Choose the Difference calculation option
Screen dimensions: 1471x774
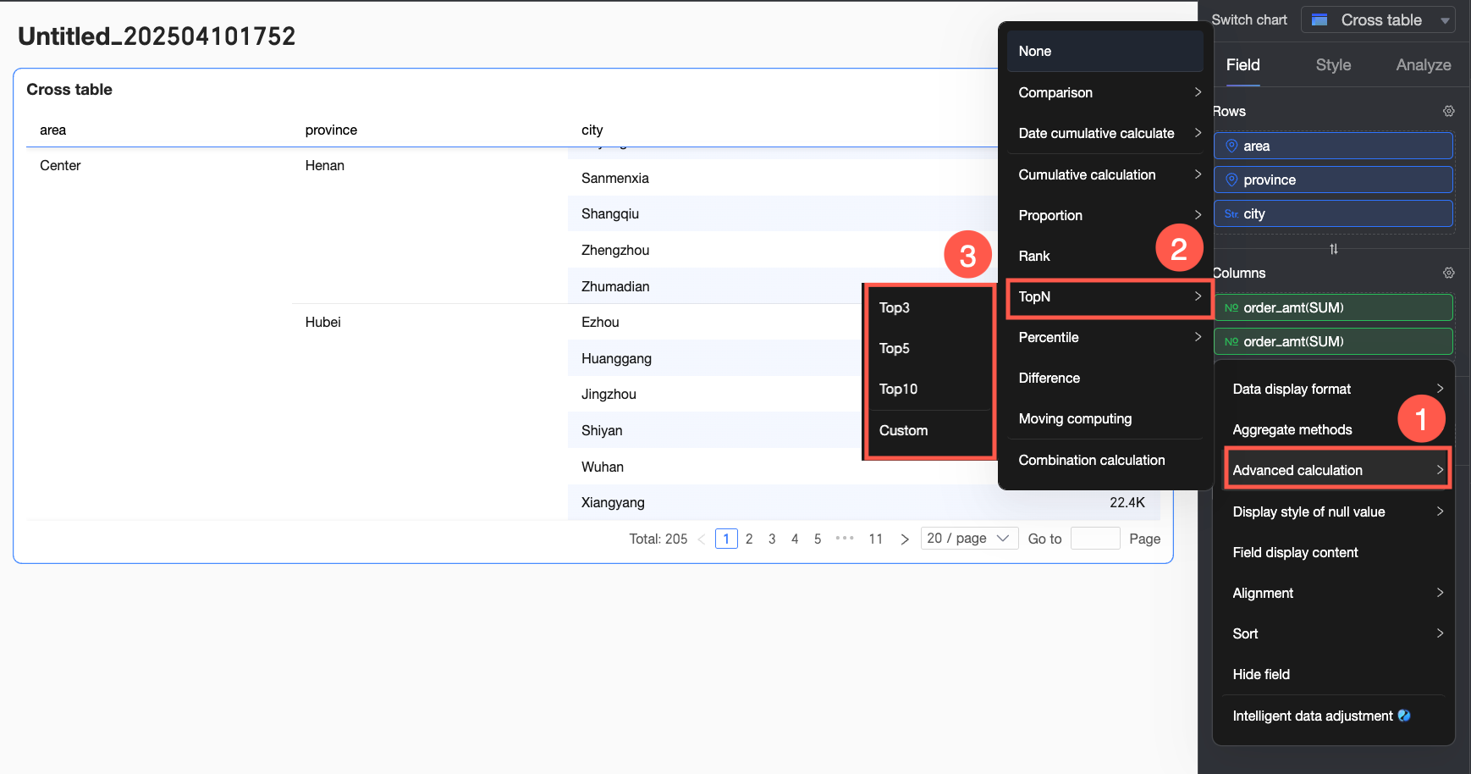click(1105, 378)
